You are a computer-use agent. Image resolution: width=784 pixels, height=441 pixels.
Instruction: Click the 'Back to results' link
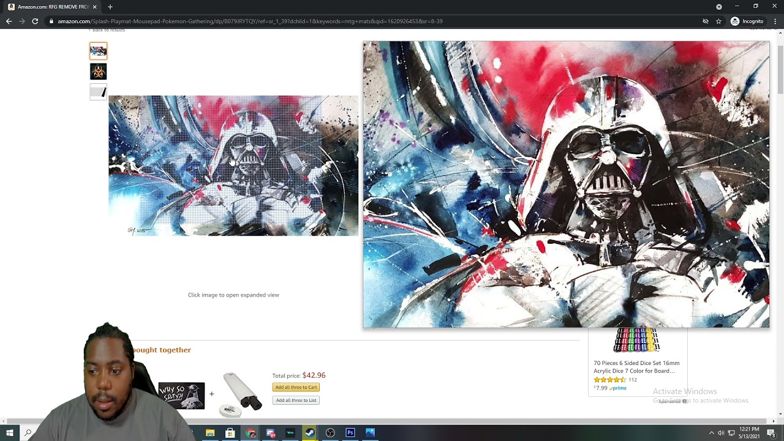(x=108, y=30)
